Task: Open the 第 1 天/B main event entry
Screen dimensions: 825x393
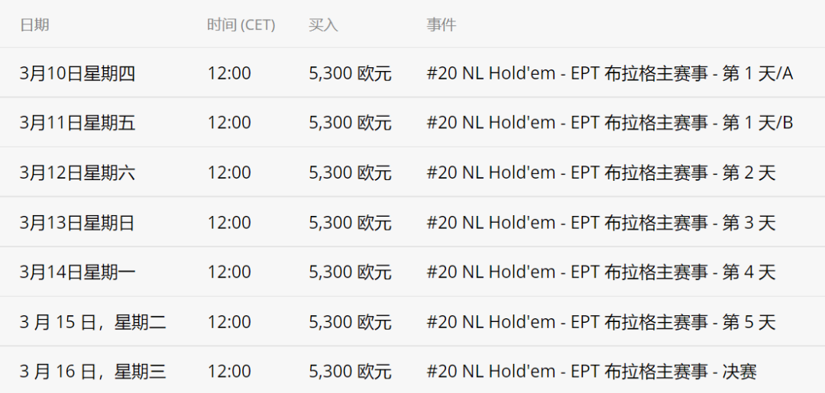Action: pos(610,122)
